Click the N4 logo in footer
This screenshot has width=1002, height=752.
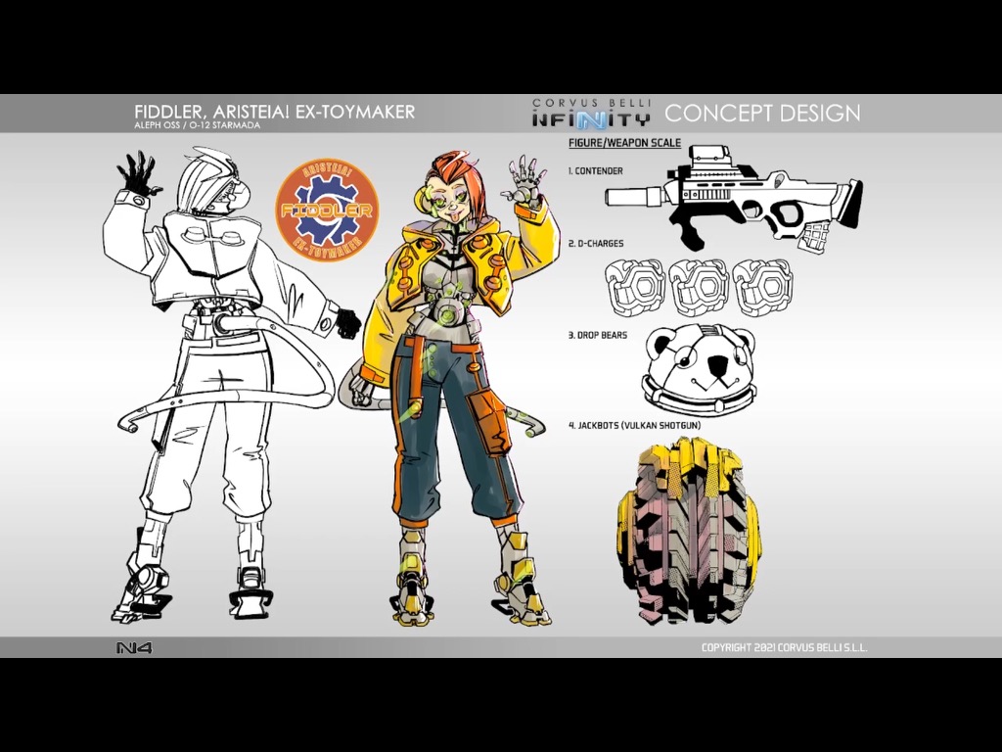[135, 648]
